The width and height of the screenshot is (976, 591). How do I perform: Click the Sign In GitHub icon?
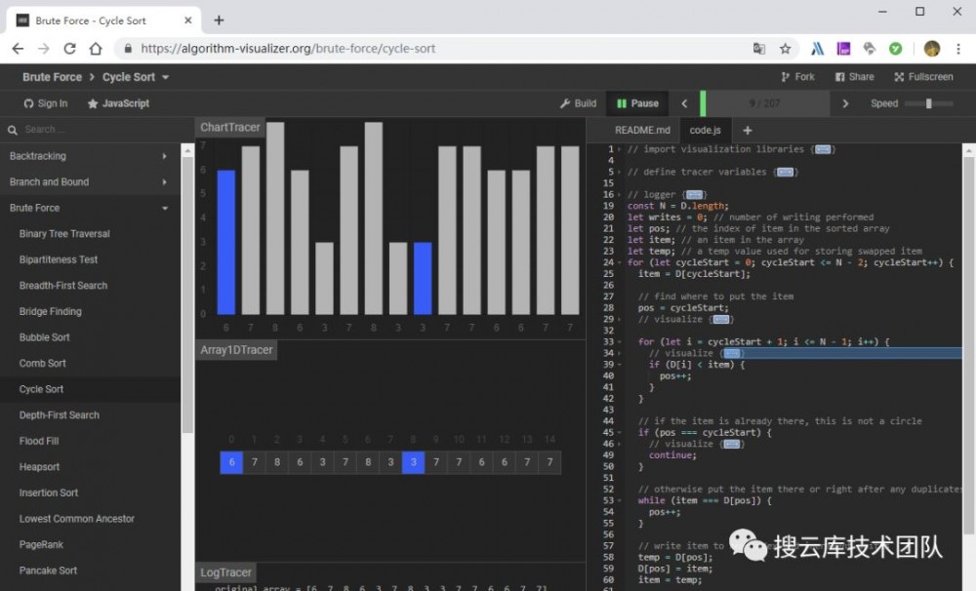(28, 103)
